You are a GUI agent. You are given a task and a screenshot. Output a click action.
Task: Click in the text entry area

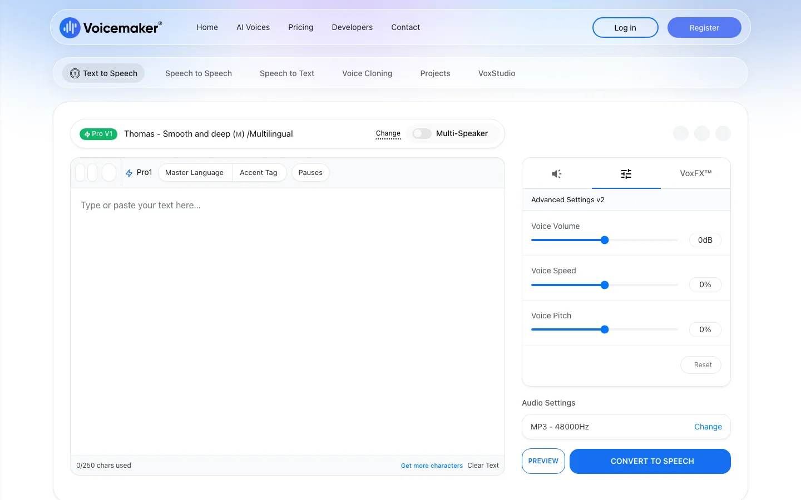click(288, 321)
